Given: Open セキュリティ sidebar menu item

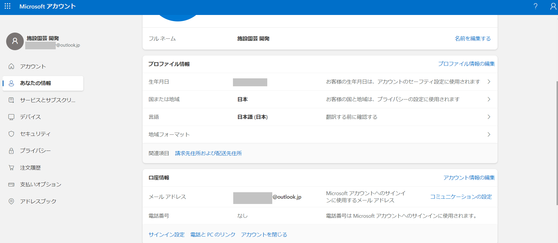Looking at the screenshot, I should click(43, 134).
